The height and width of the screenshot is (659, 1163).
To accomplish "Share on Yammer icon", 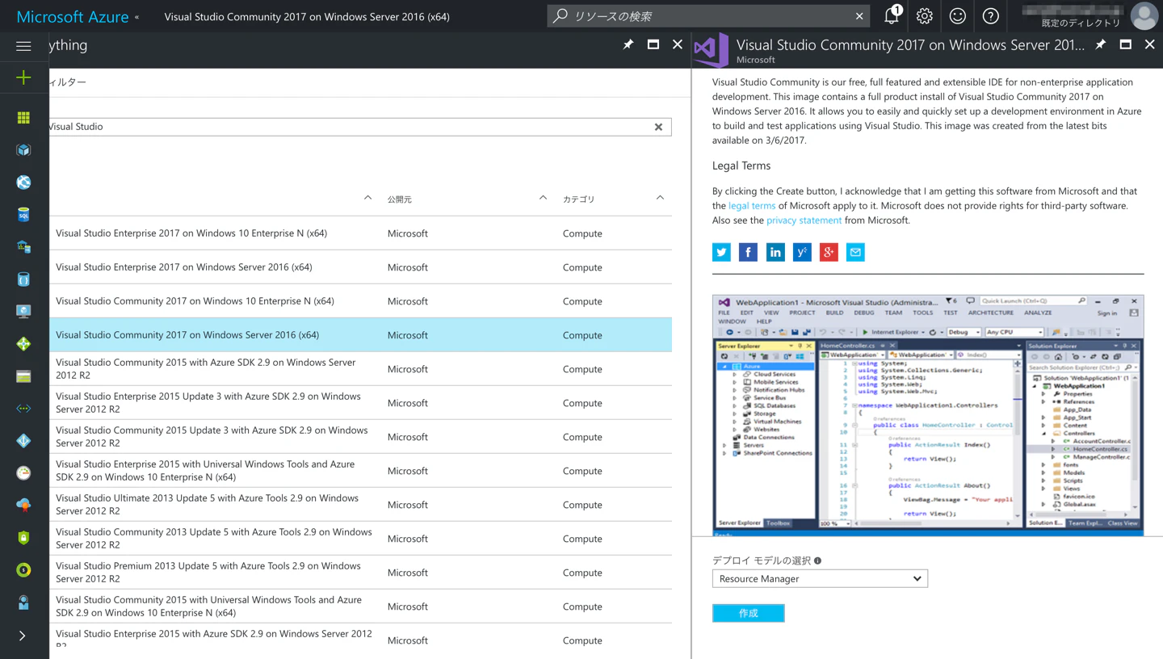I will (x=802, y=252).
